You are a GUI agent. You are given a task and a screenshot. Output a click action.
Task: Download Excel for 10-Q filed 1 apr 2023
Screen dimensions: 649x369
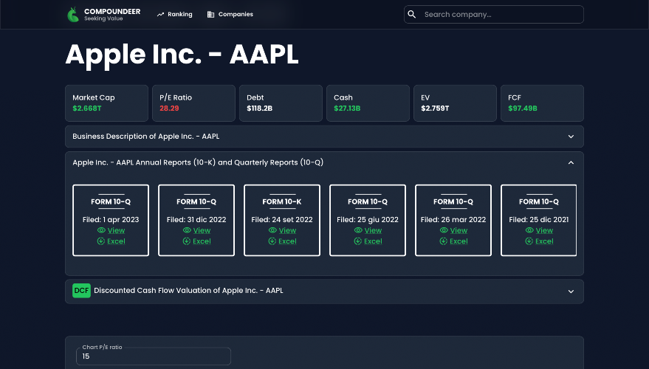click(117, 241)
